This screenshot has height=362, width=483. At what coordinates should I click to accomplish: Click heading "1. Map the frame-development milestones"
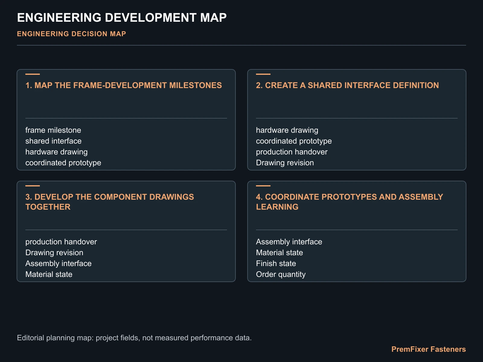[124, 85]
